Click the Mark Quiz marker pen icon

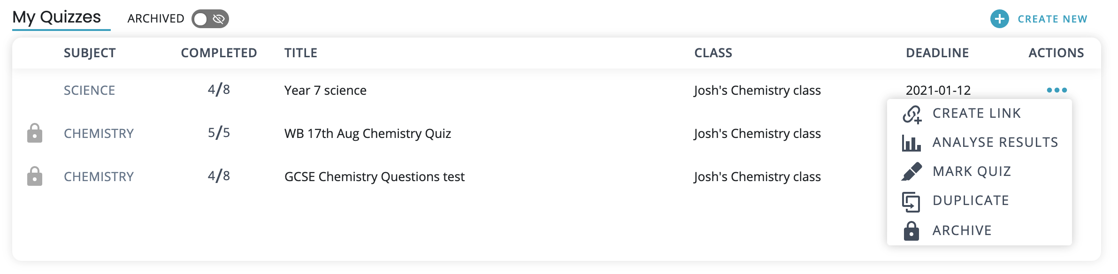[911, 172]
